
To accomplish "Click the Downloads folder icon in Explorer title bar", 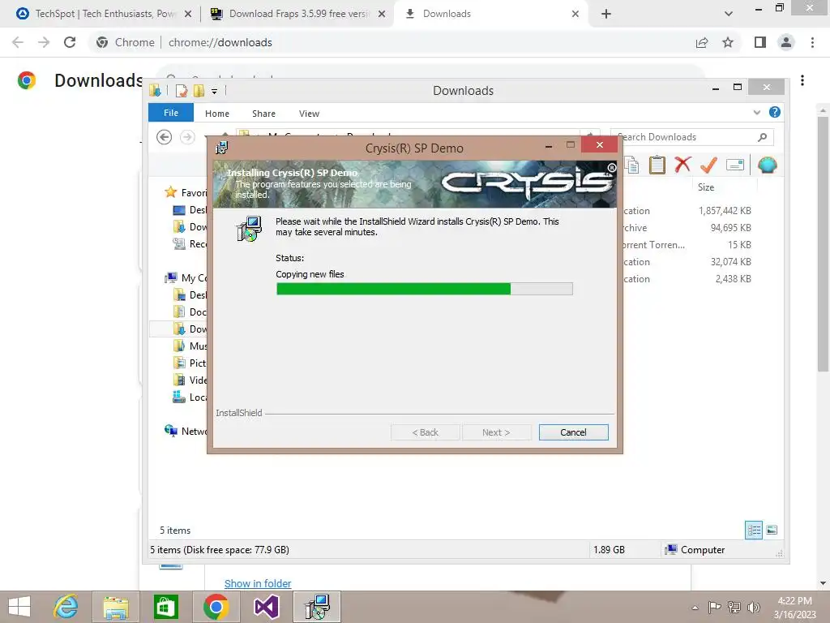I will 155,91.
